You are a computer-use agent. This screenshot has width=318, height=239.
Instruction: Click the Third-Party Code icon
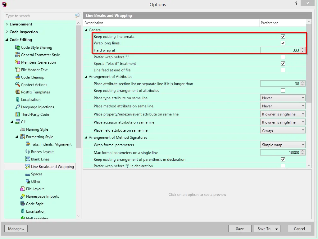tap(18, 114)
